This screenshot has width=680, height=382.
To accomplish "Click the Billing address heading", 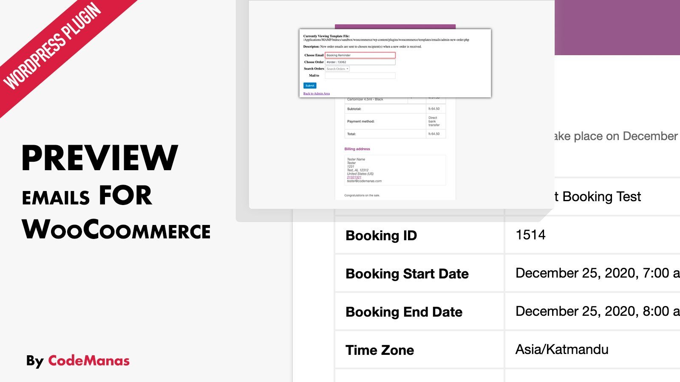I will (357, 149).
